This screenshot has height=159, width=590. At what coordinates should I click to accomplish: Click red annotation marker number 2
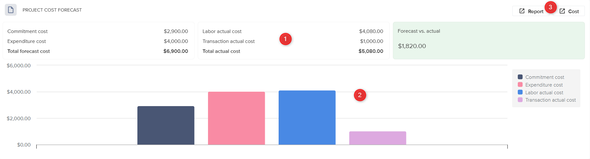(x=360, y=95)
